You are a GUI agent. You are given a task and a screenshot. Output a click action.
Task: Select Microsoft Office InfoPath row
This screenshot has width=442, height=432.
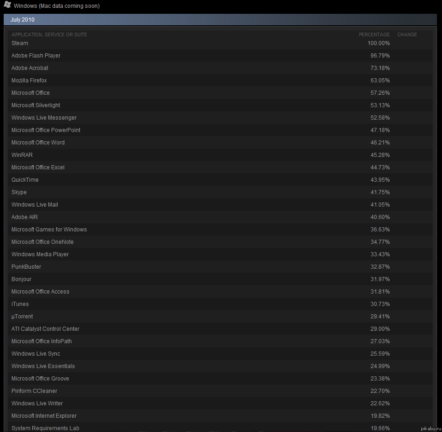[x=220, y=341]
